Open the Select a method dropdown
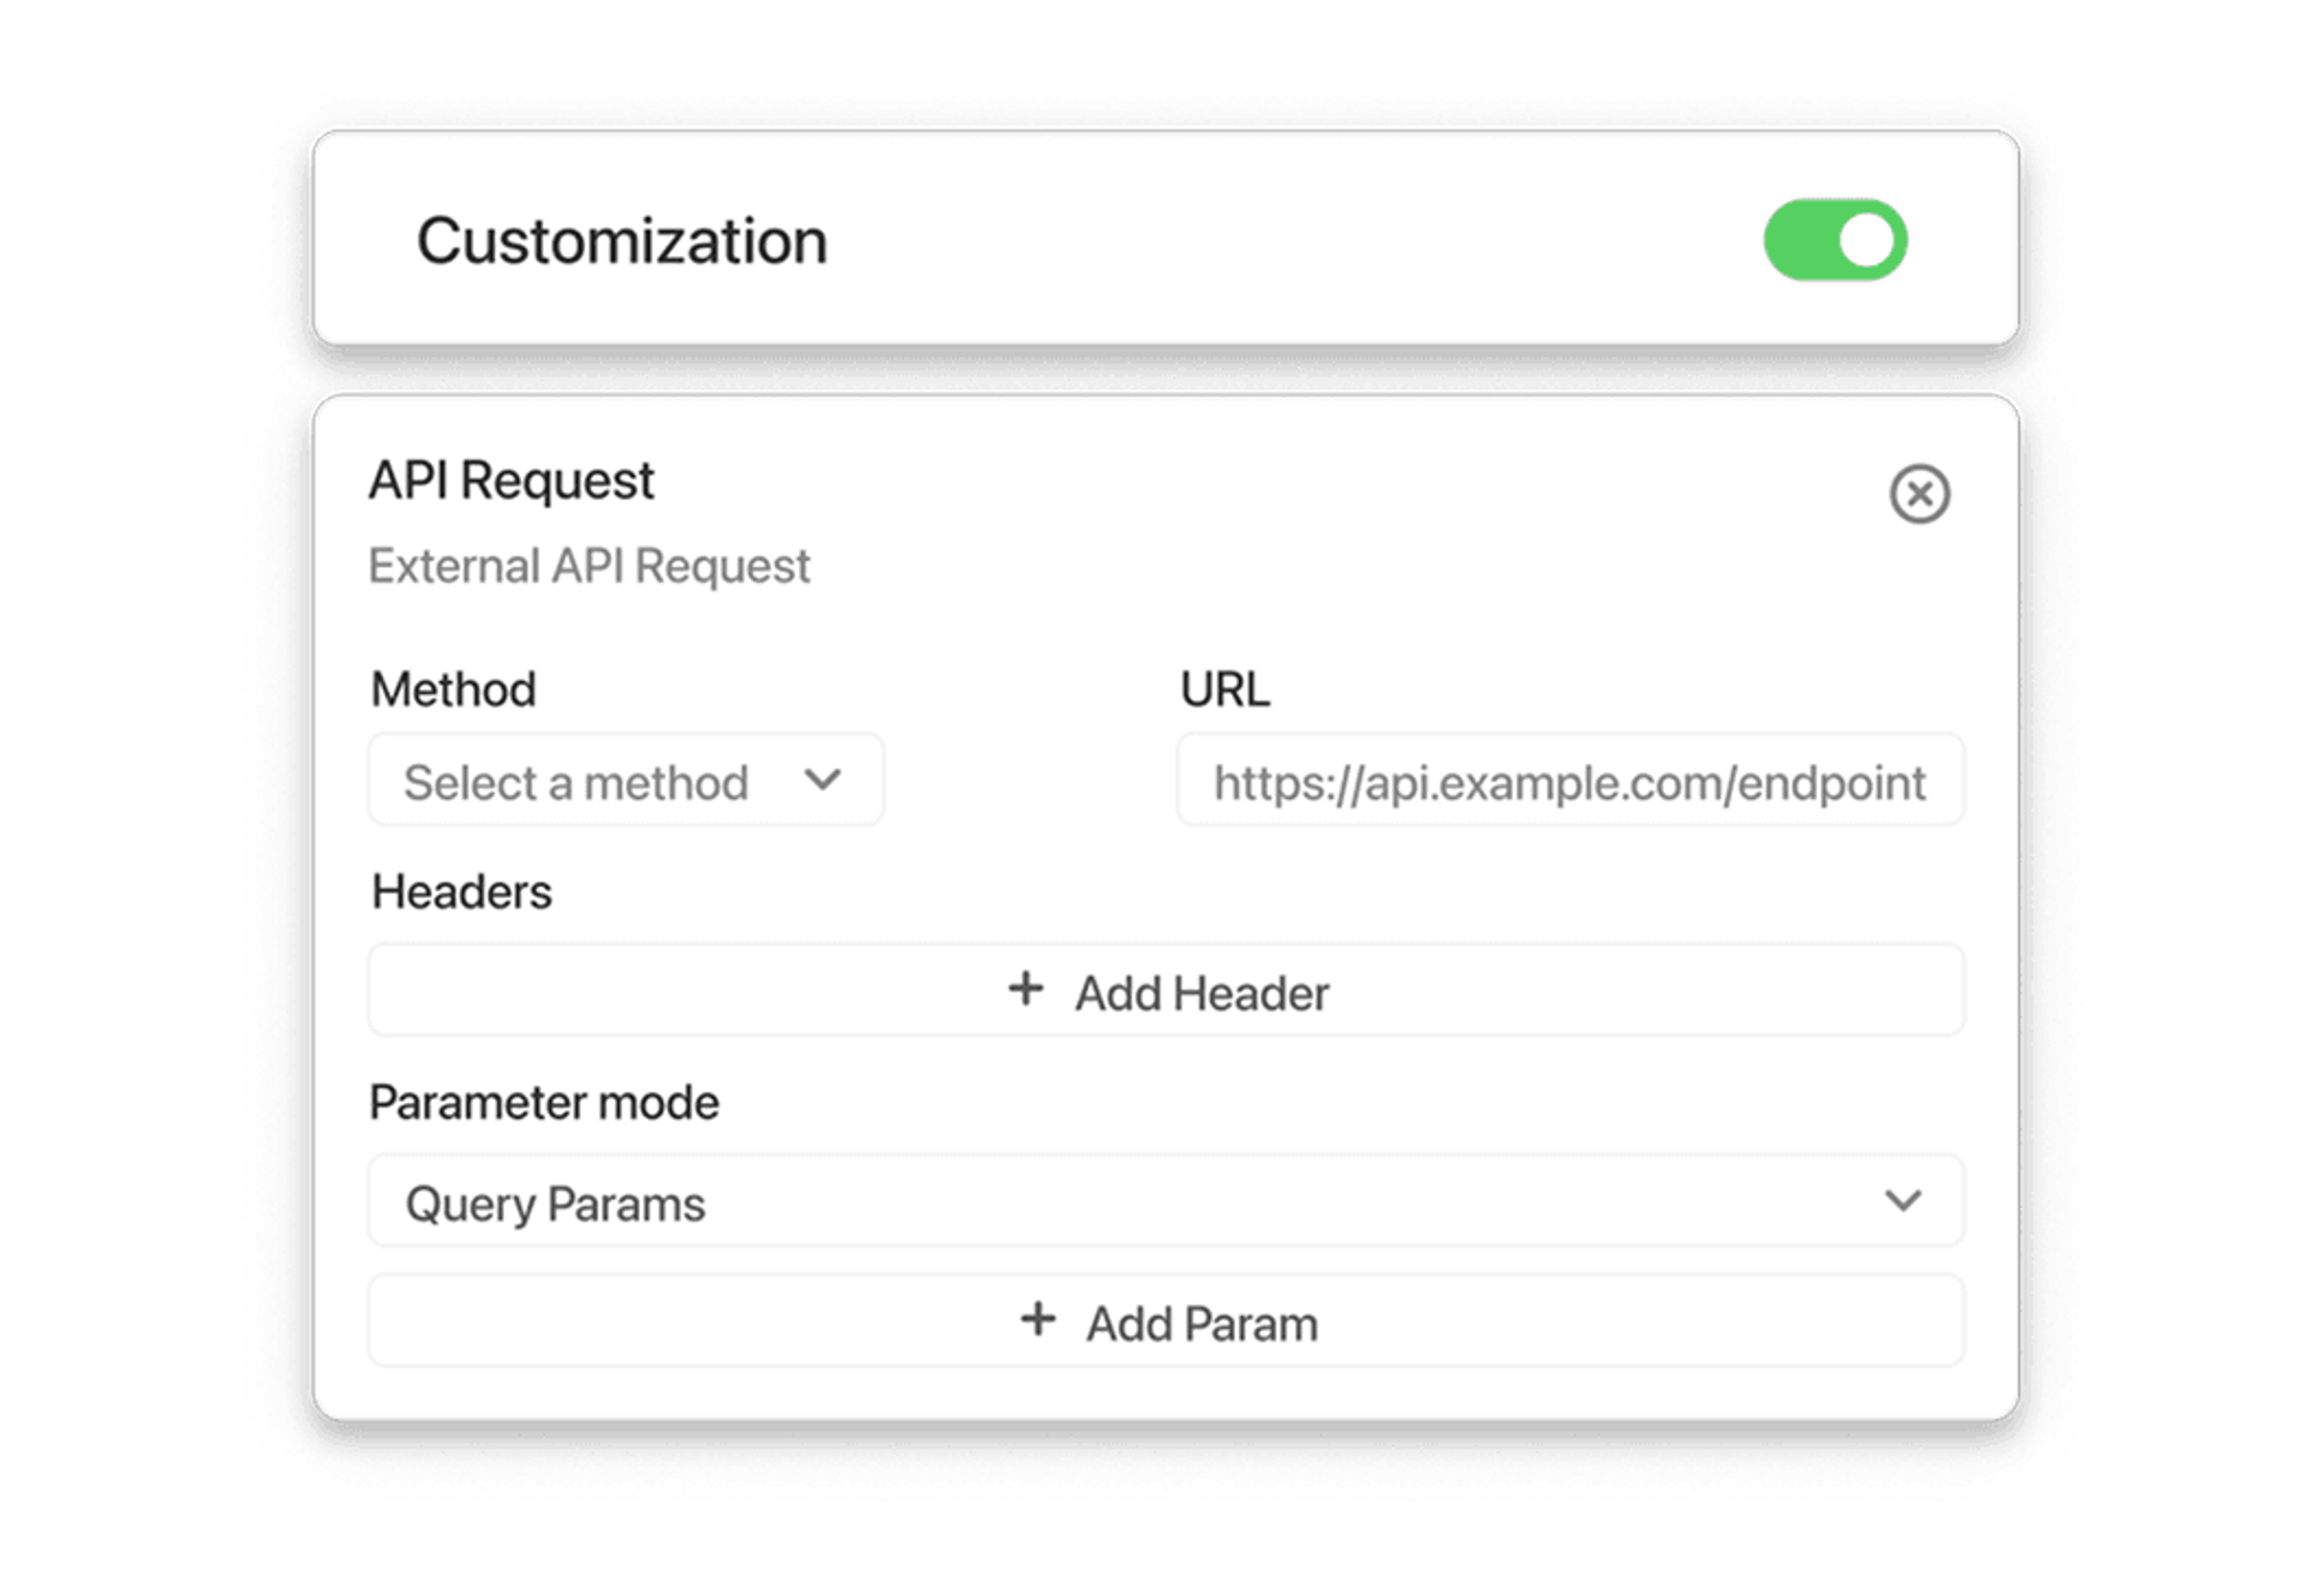The height and width of the screenshot is (1589, 2324). click(x=626, y=780)
